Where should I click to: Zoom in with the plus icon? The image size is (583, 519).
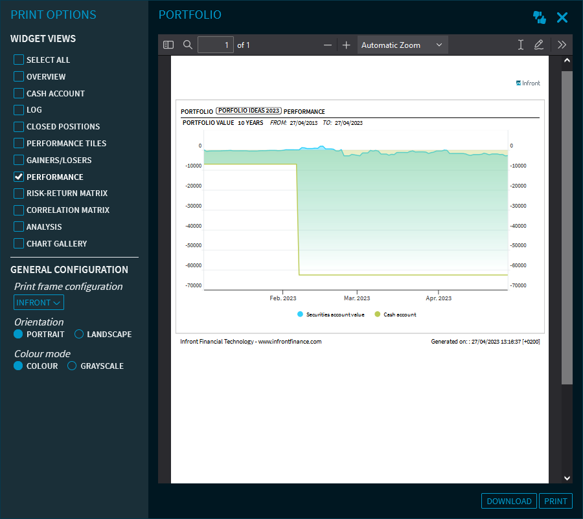pyautogui.click(x=346, y=45)
